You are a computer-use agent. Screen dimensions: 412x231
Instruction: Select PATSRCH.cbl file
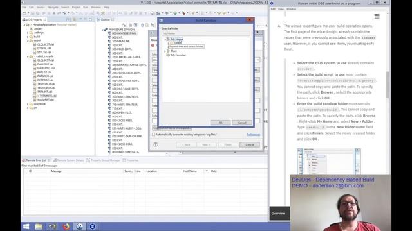coord(45,76)
